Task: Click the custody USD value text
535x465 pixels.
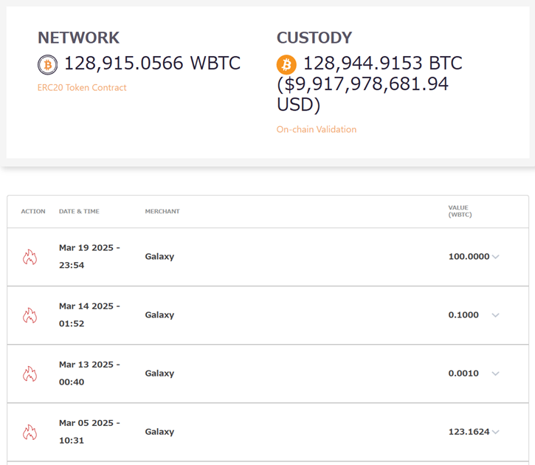Action: (362, 94)
